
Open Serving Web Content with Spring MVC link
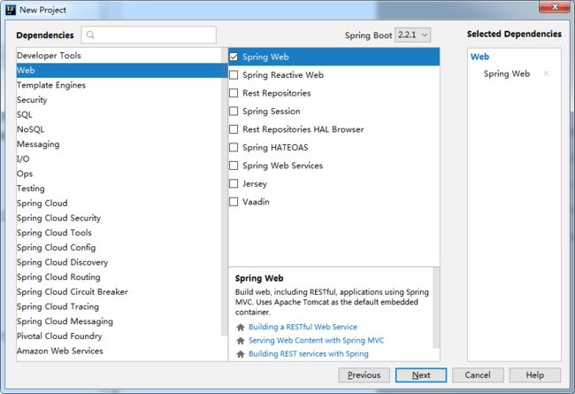[x=316, y=340]
